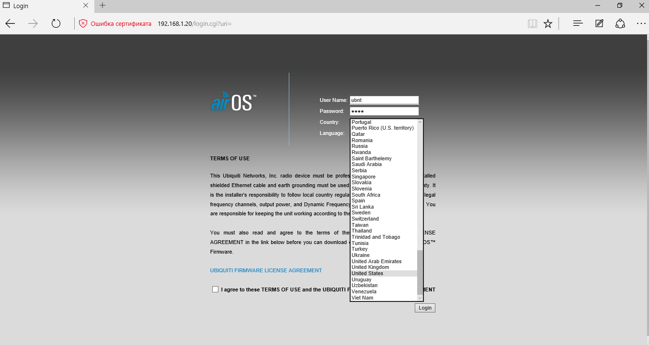
Task: Go back with the browser back arrow
Action: (11, 23)
